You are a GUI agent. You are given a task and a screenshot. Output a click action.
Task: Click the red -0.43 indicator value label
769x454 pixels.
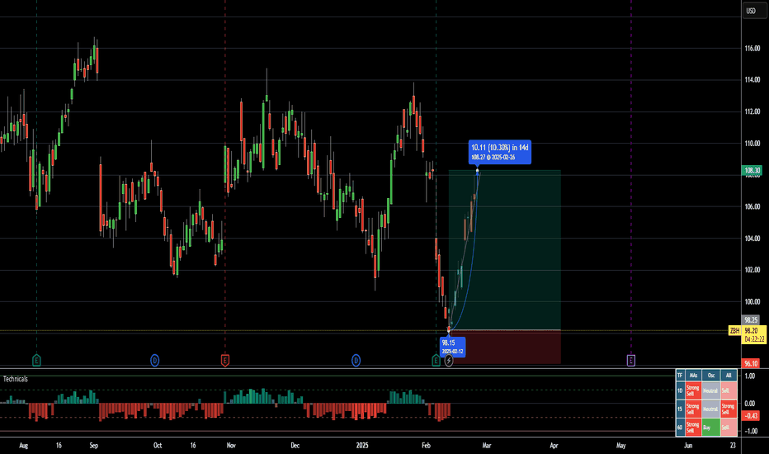(x=751, y=416)
